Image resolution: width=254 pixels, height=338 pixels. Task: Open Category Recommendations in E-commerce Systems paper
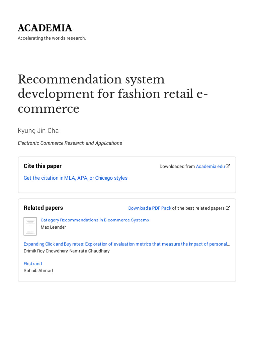click(95, 220)
